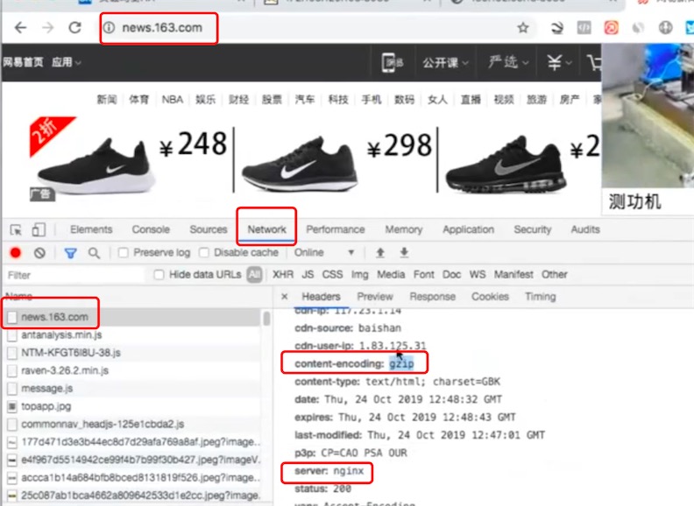The height and width of the screenshot is (506, 694).
Task: Clear network log with the clear icon
Action: [39, 252]
